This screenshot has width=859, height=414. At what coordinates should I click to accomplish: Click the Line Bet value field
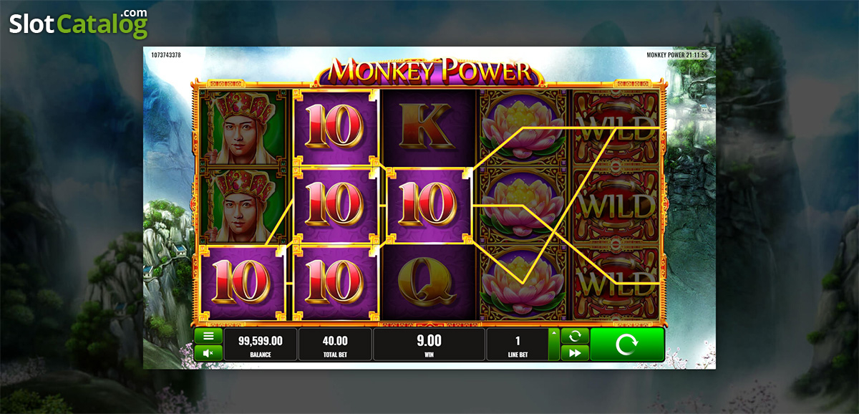518,345
